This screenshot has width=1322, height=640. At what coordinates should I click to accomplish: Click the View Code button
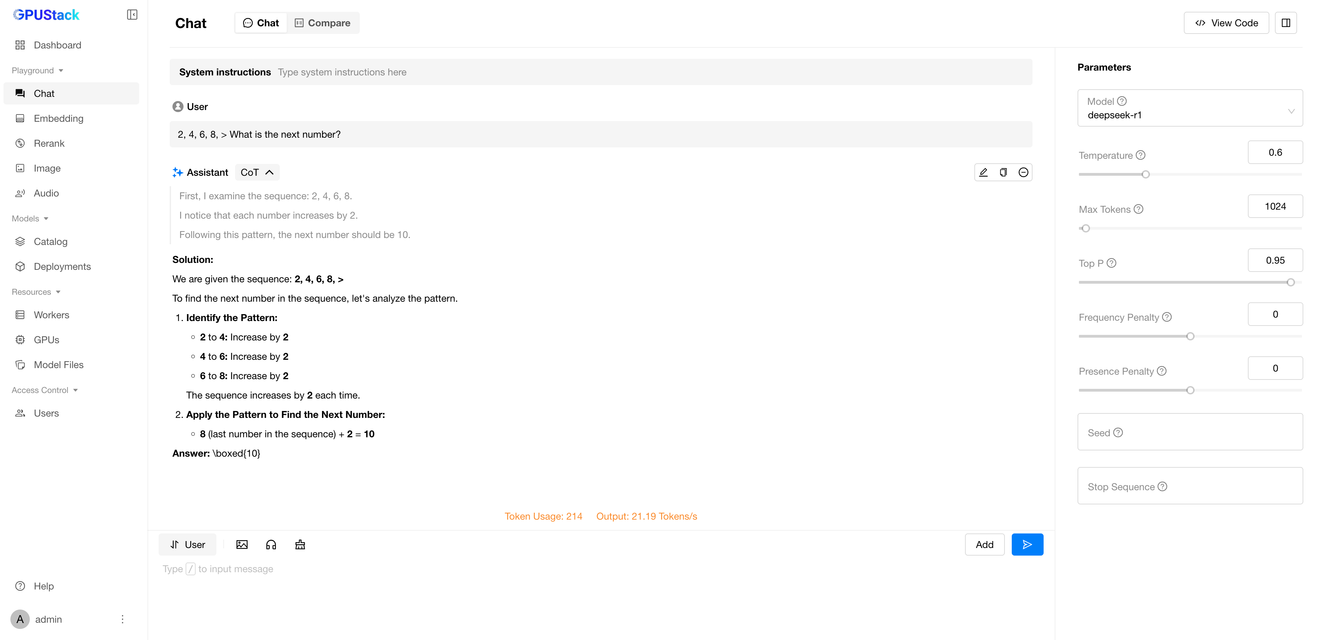(x=1226, y=23)
